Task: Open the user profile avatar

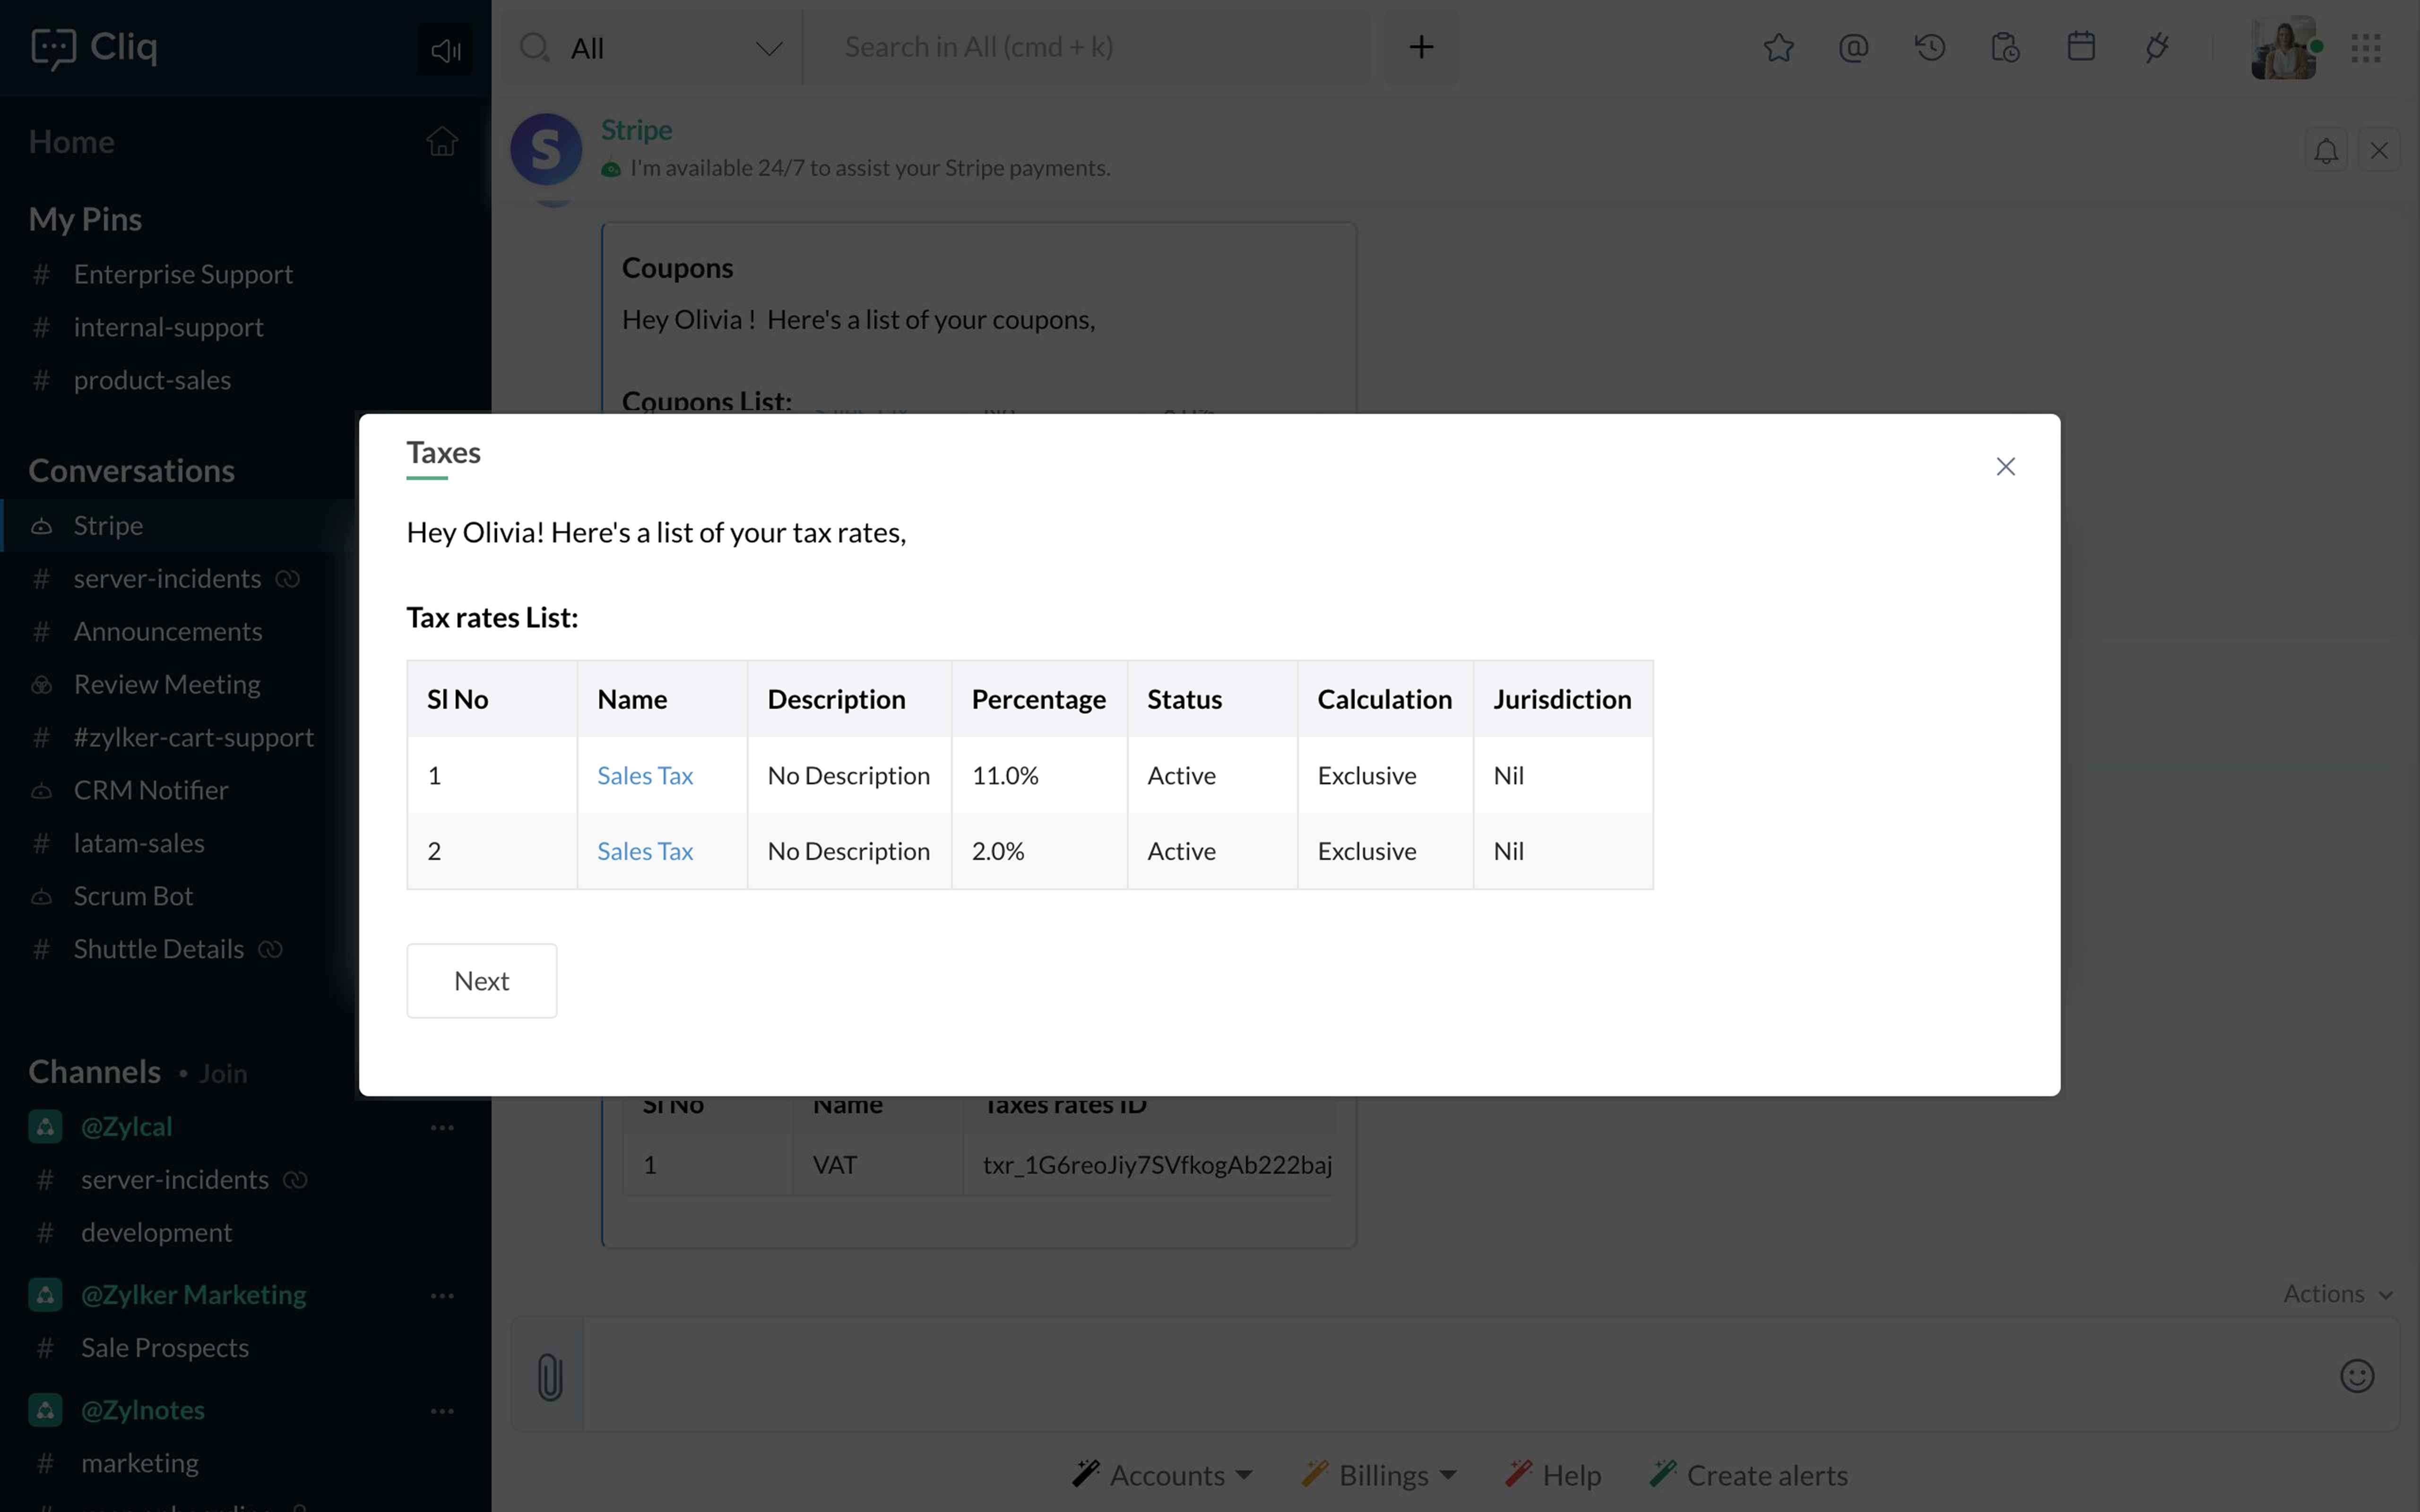Action: click(2284, 48)
